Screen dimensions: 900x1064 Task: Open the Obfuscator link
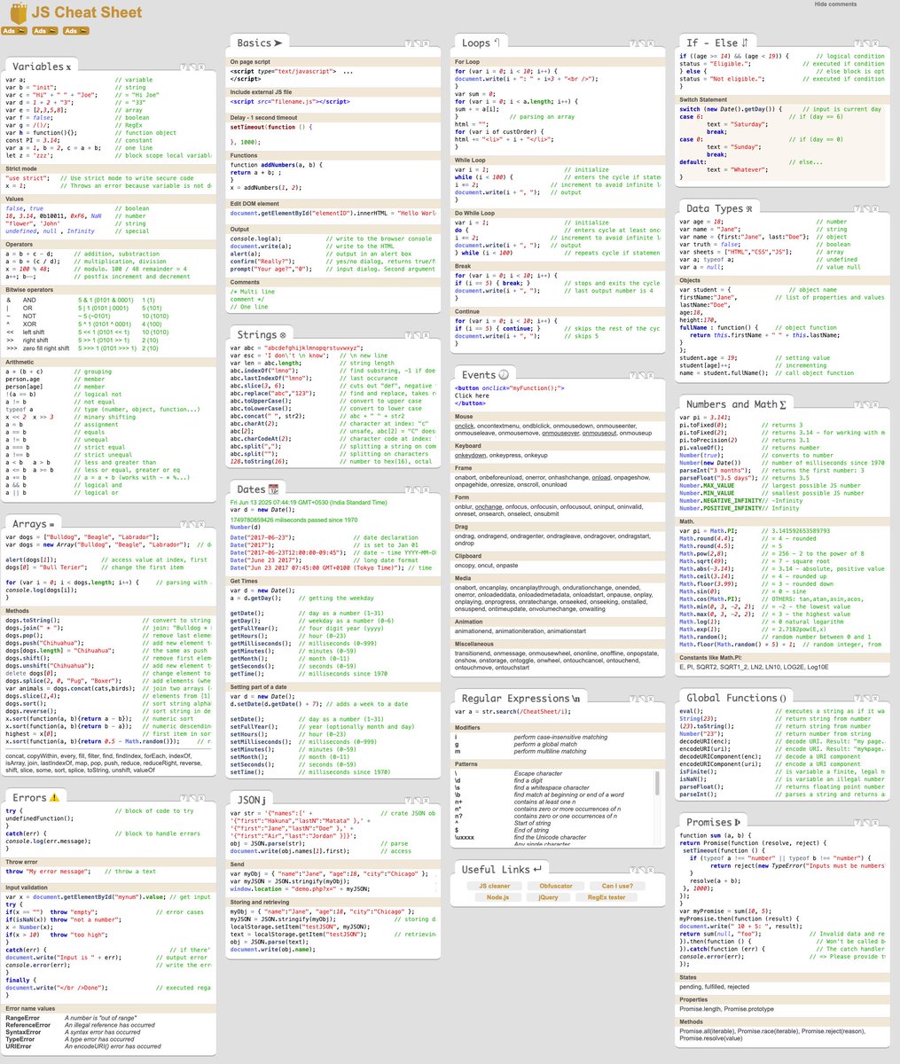point(556,886)
